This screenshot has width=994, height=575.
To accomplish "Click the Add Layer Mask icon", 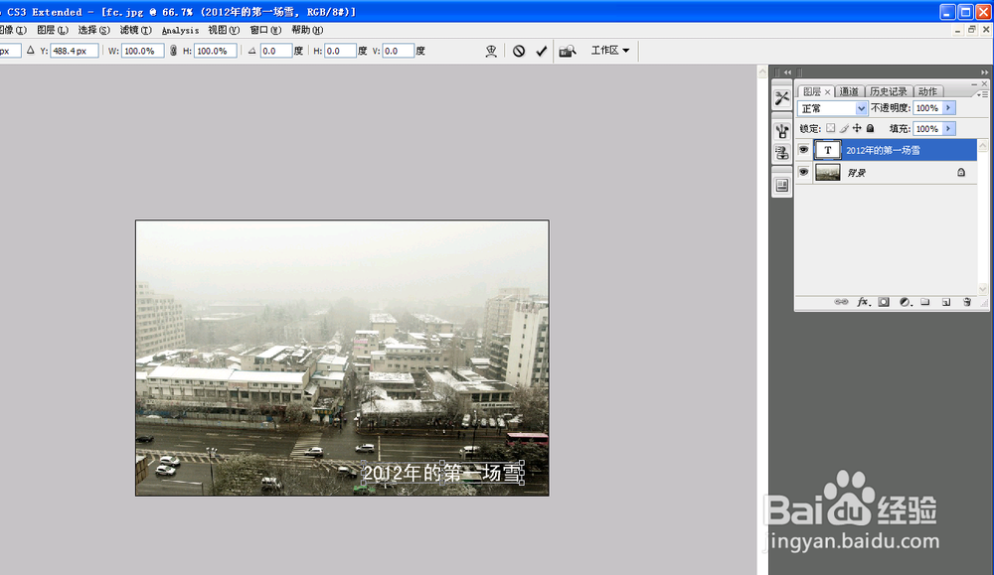I will (884, 301).
